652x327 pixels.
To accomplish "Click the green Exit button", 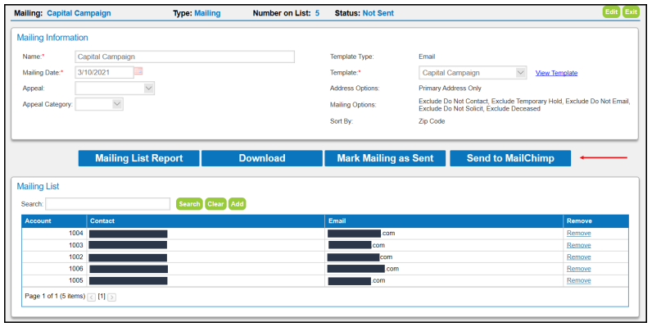I will [631, 11].
